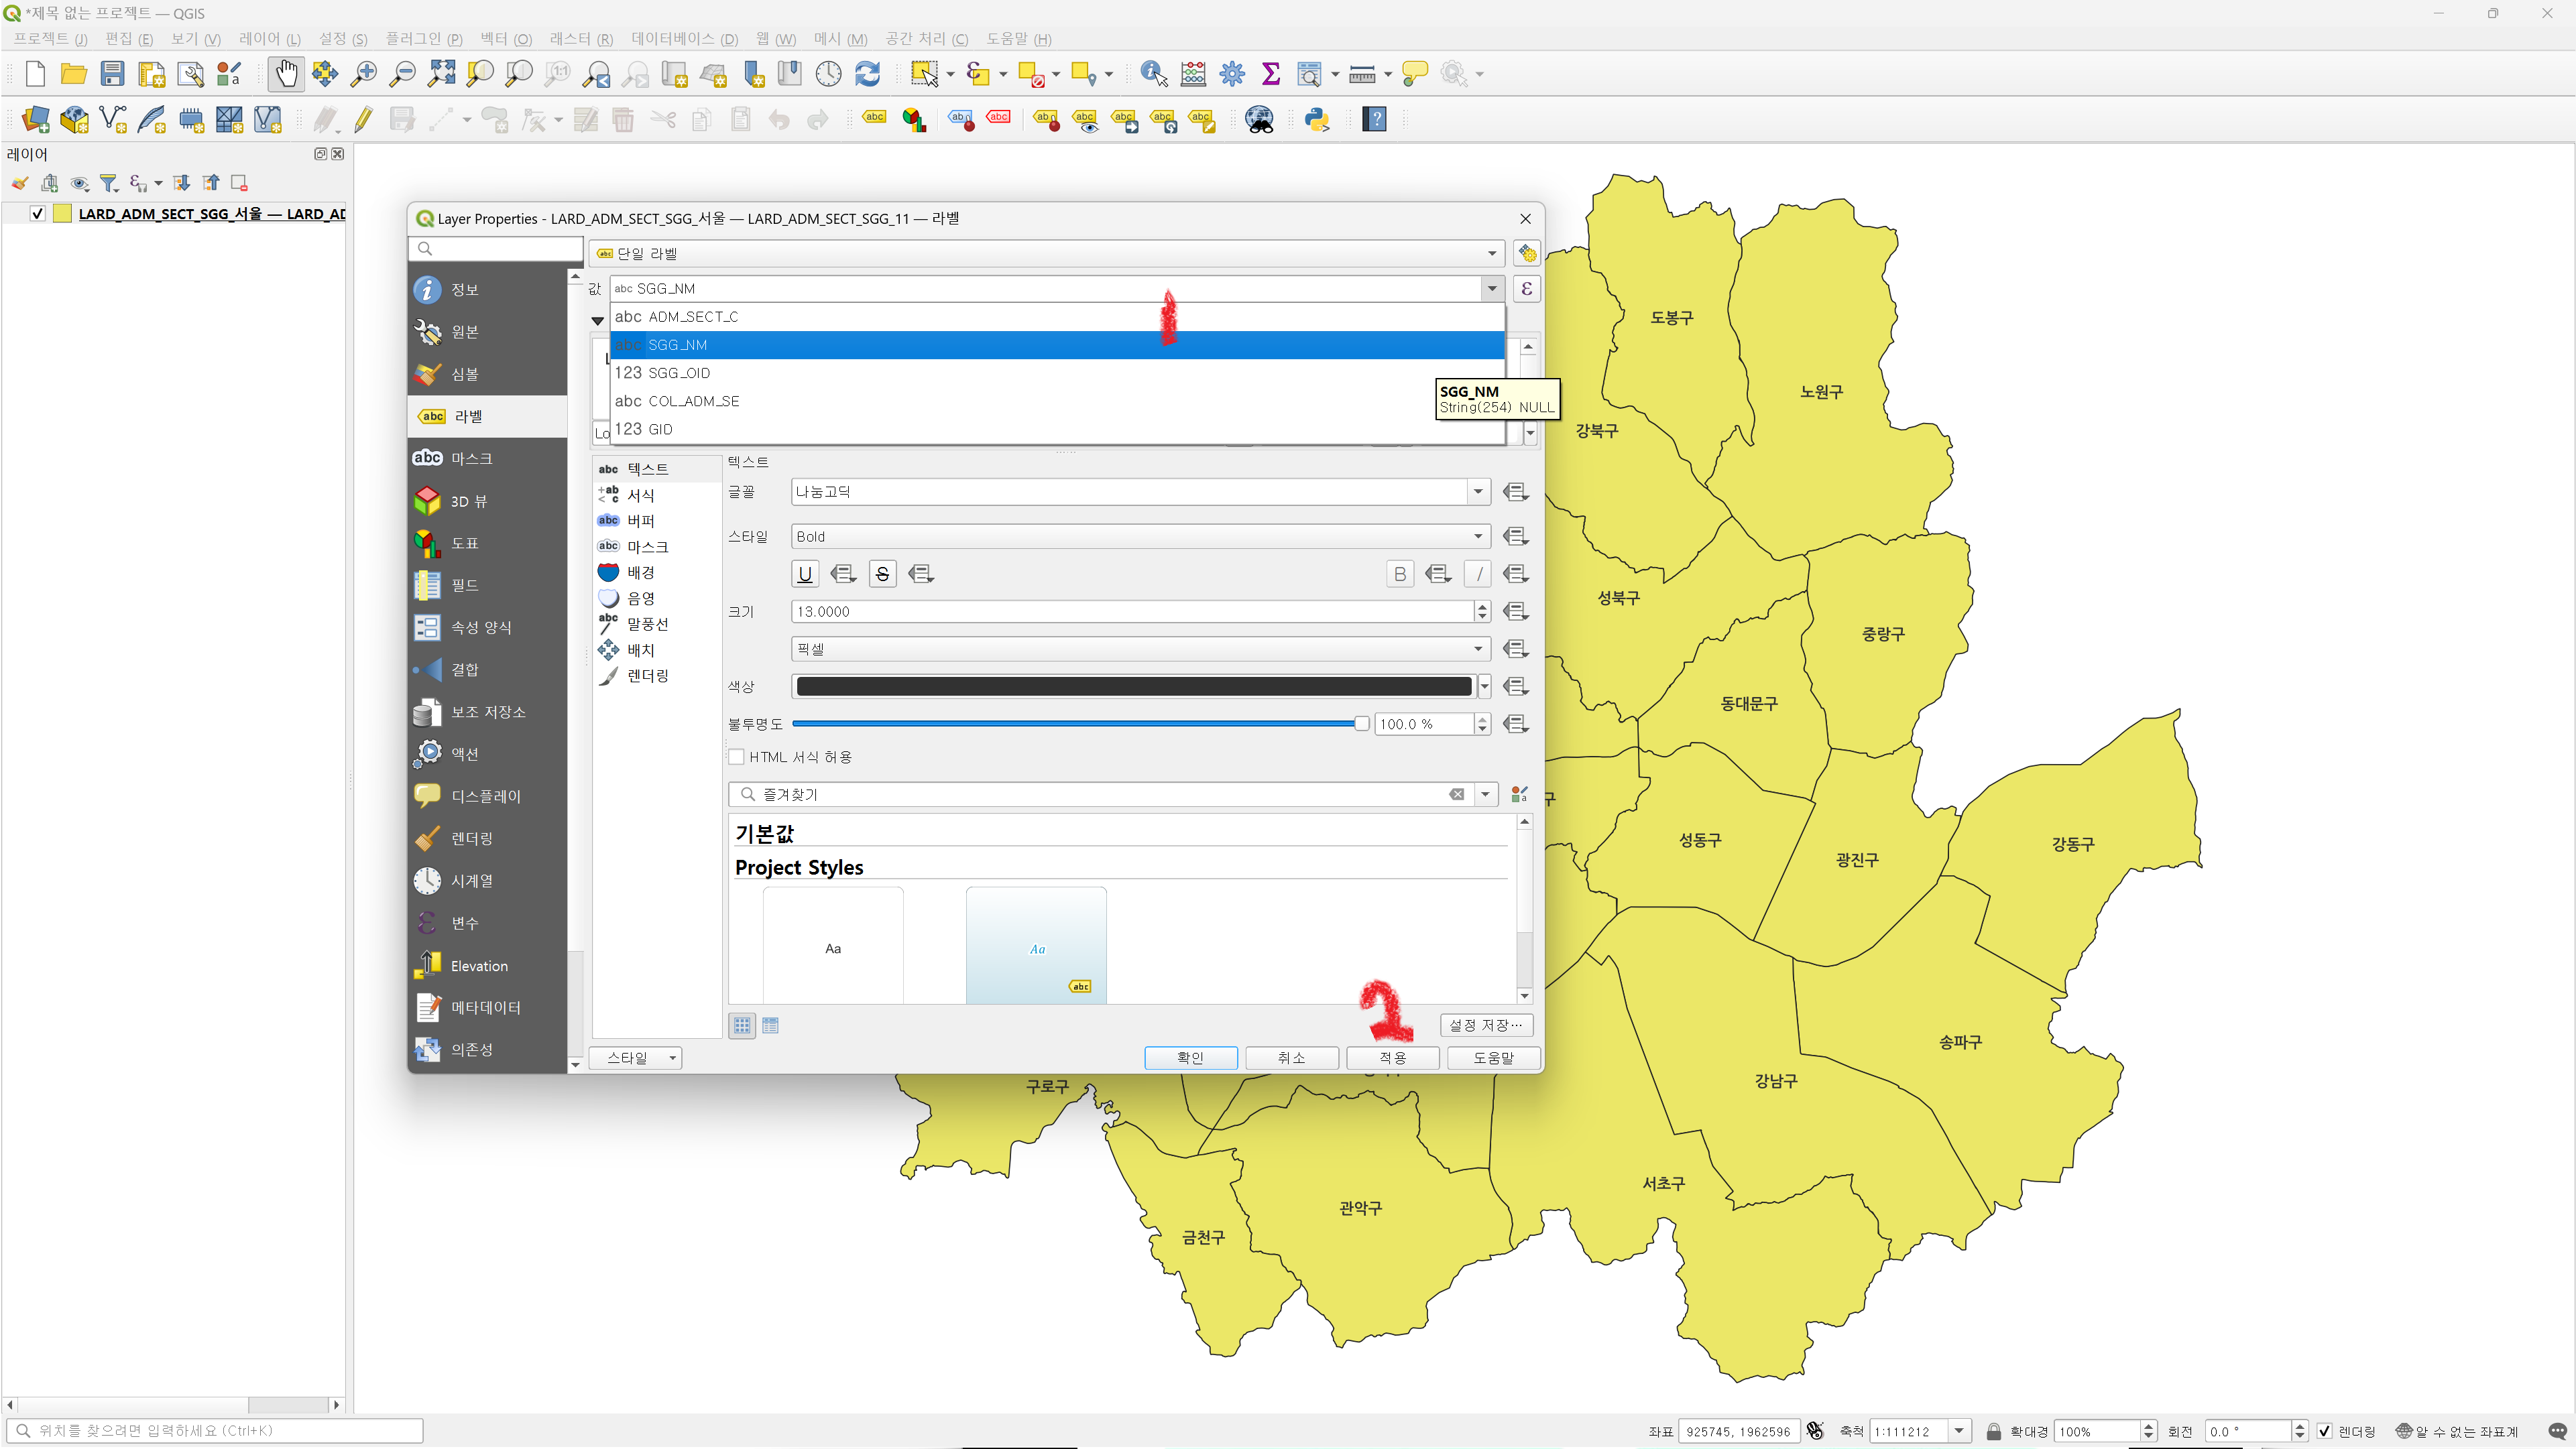Open the Python console icon

coord(1317,119)
